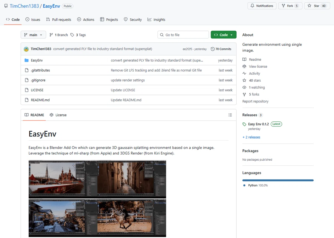334x238 pixels.
Task: Open the 1 Branch link
Action: [x=58, y=35]
